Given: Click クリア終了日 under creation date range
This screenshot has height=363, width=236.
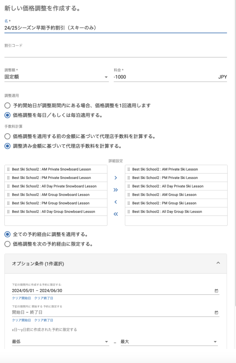Looking at the screenshot, I should (44, 298).
